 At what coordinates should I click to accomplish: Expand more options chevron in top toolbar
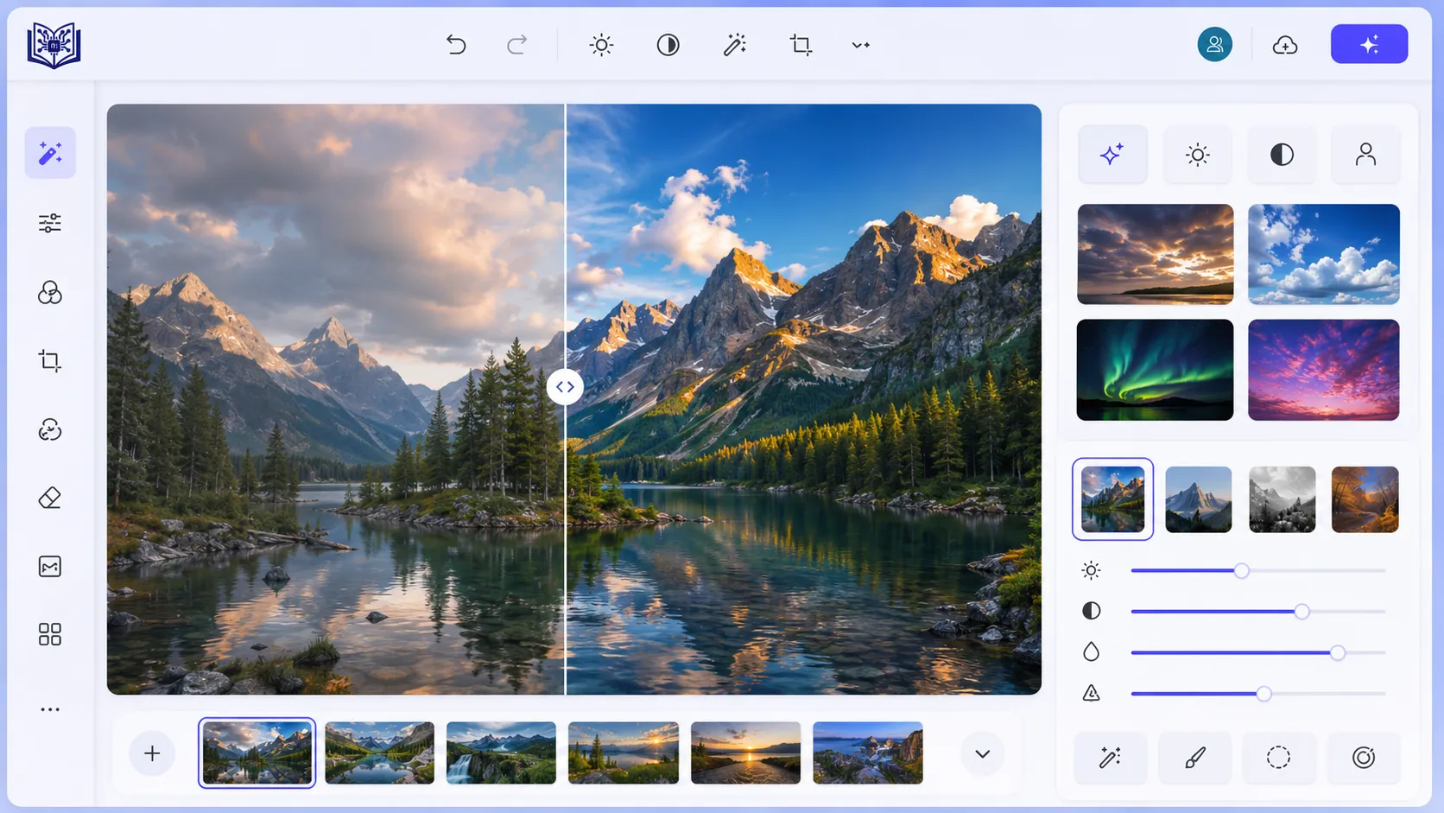point(861,45)
